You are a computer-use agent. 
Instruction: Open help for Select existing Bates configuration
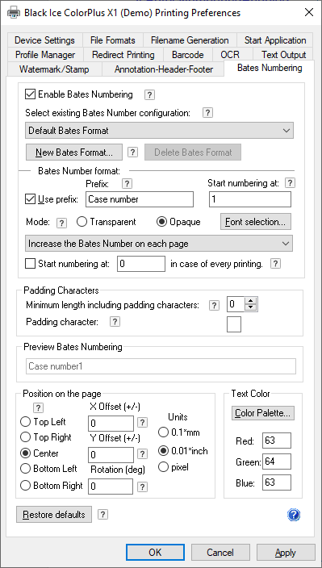[x=207, y=113]
